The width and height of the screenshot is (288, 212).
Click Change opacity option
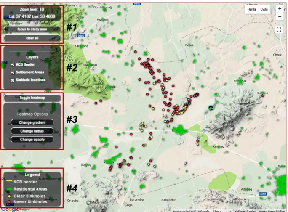coord(32,140)
